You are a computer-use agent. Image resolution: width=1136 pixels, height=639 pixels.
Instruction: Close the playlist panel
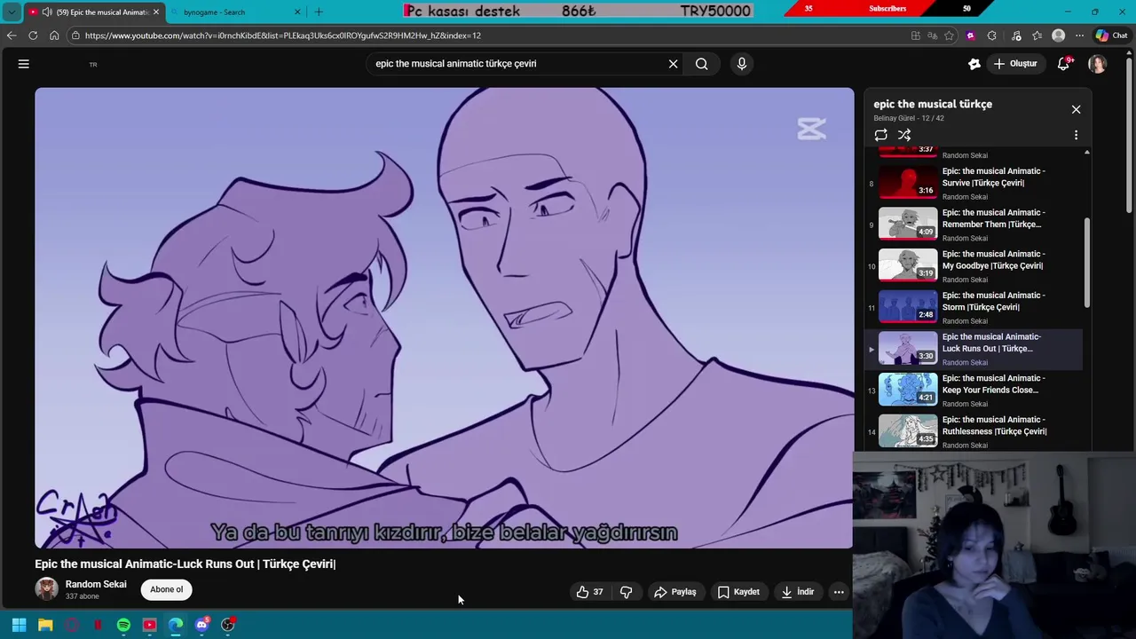(1076, 109)
